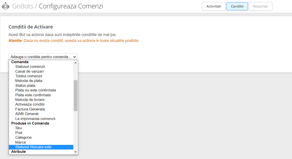Select 'Metoda de livrare' option
The height and width of the screenshot is (159, 292).
click(x=30, y=100)
